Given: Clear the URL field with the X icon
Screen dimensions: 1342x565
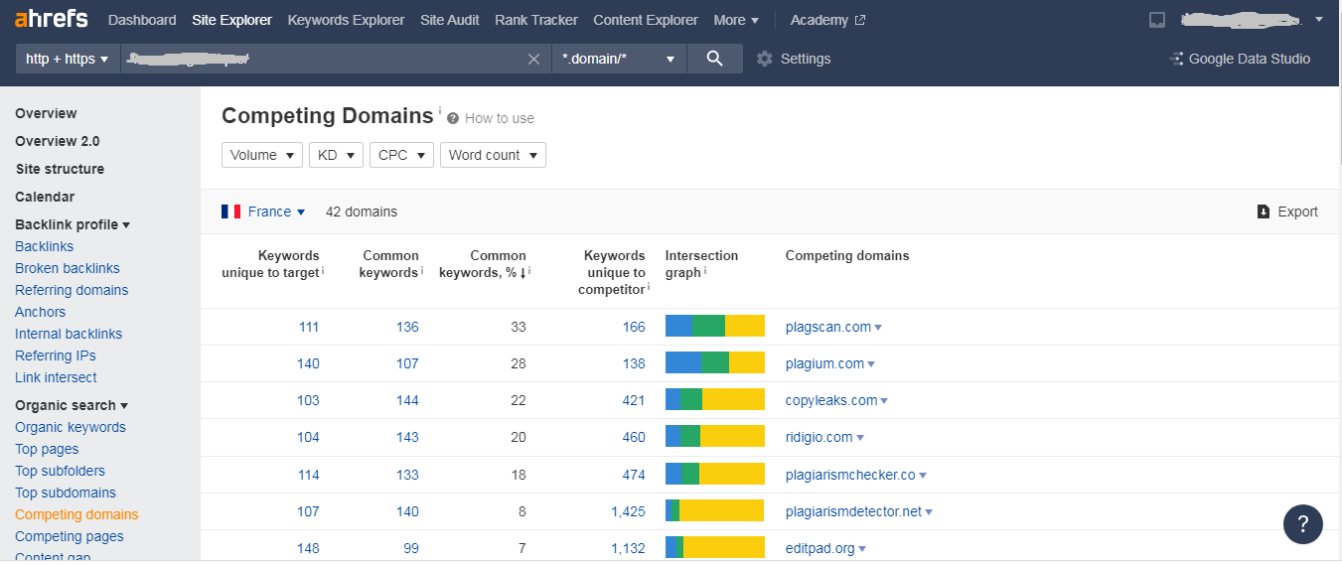Looking at the screenshot, I should click(x=533, y=59).
